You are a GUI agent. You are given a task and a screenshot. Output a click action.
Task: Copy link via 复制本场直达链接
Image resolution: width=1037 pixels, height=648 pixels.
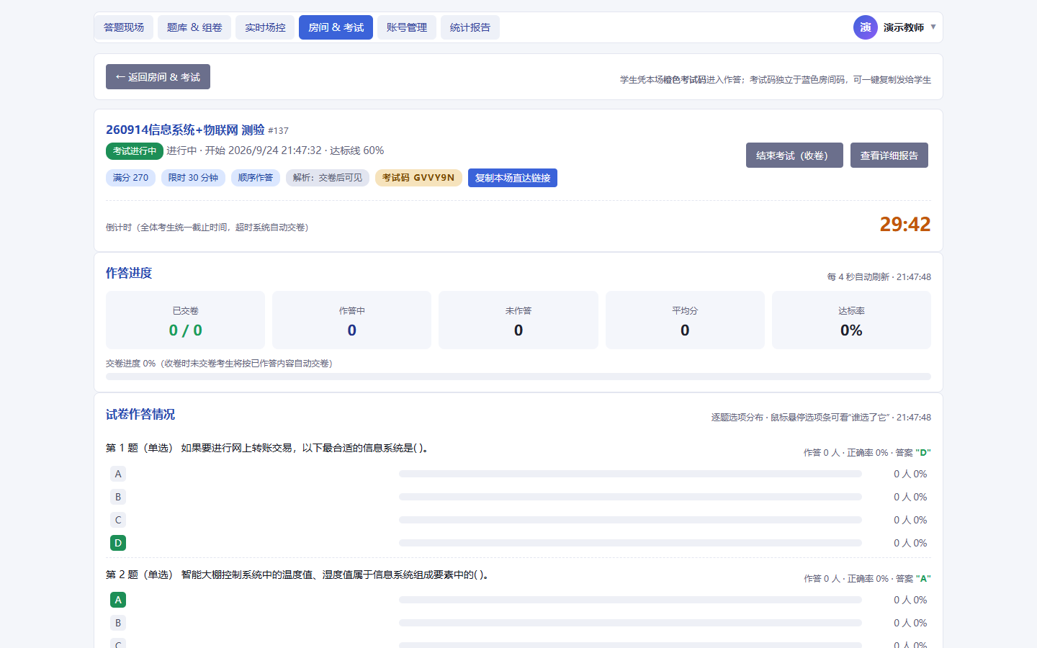pyautogui.click(x=513, y=178)
